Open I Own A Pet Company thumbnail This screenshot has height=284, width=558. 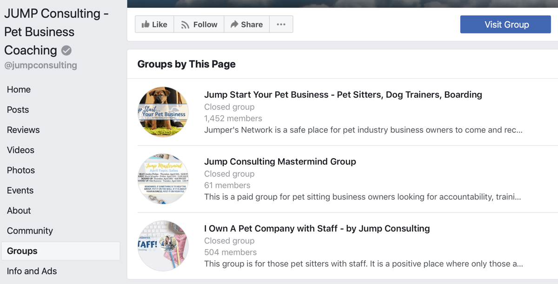coord(163,245)
